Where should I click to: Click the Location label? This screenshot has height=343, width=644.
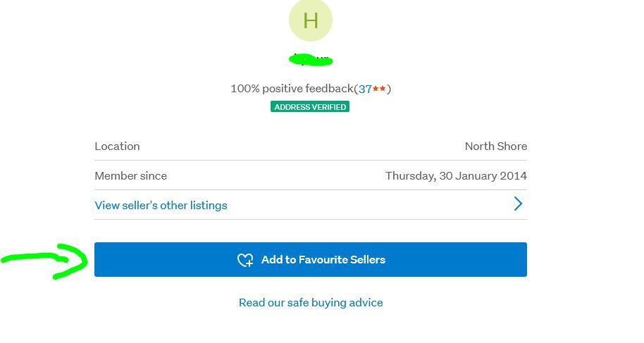coord(117,146)
